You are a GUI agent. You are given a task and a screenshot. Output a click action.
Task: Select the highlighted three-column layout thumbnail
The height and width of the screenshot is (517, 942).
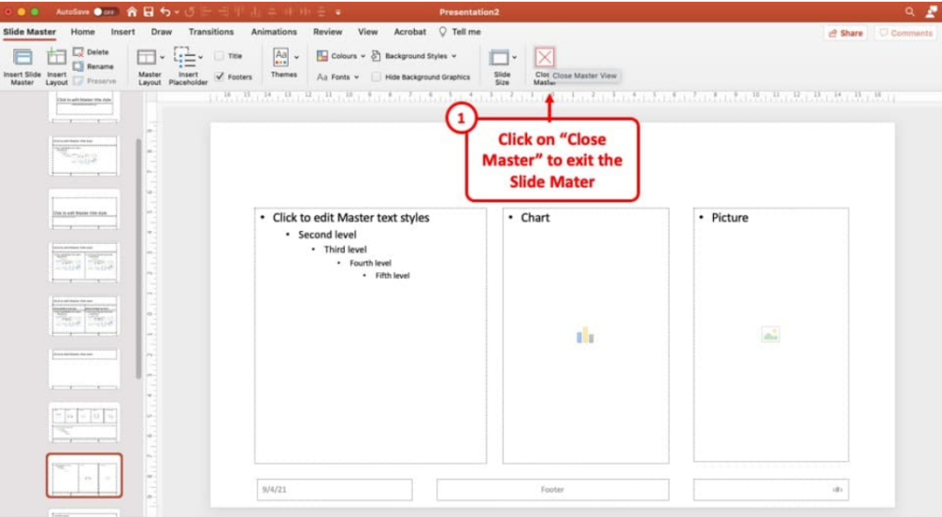84,476
